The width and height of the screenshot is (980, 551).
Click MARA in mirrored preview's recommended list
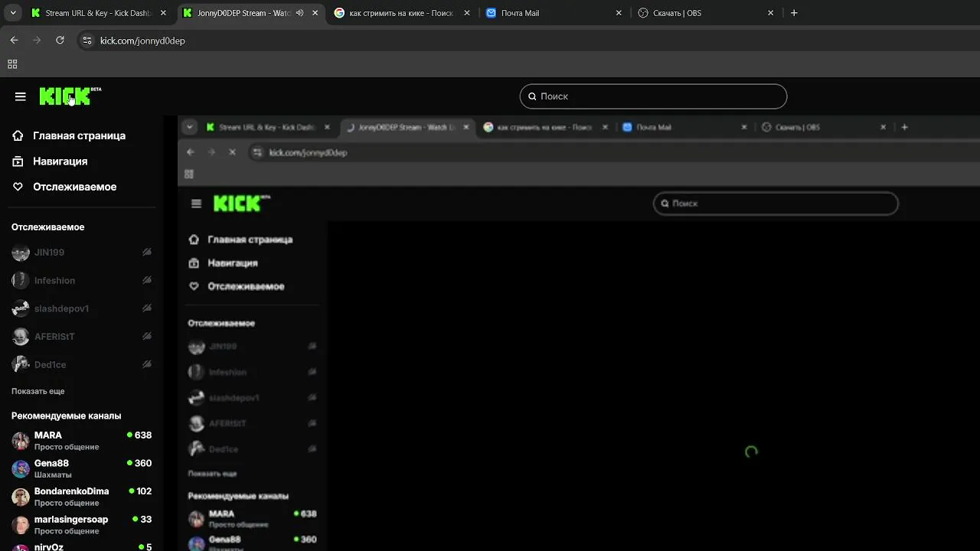[253, 519]
